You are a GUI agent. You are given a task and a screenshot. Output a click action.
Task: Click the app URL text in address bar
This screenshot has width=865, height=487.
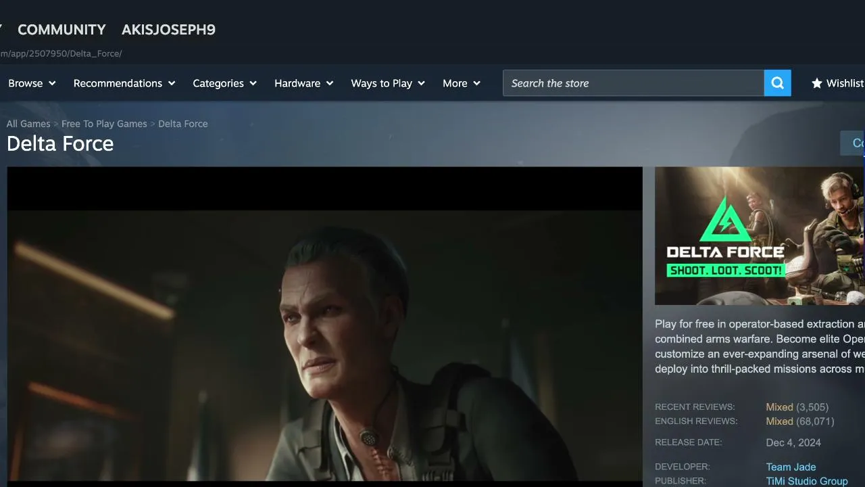pyautogui.click(x=61, y=53)
